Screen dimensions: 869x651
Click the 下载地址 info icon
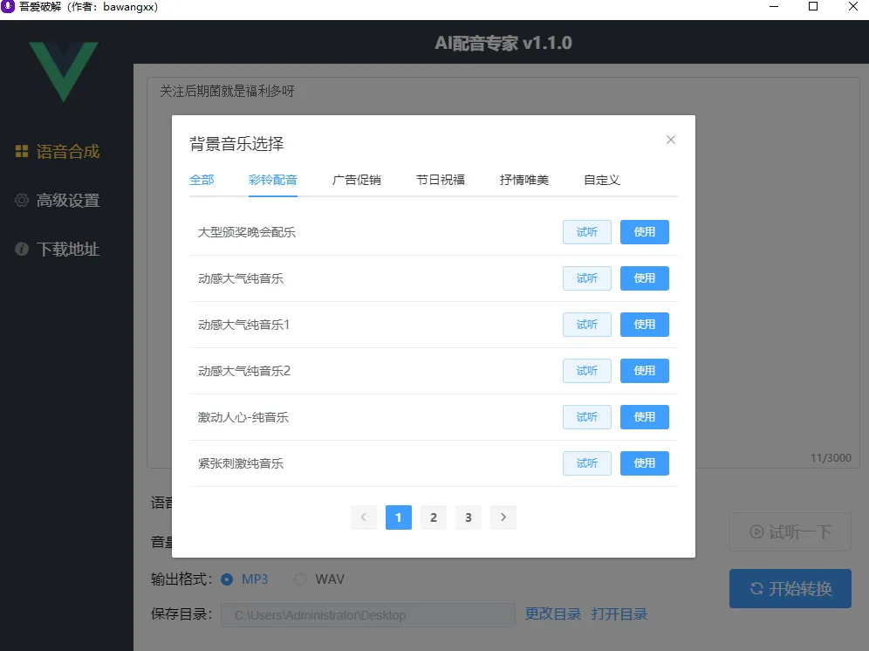tap(22, 249)
